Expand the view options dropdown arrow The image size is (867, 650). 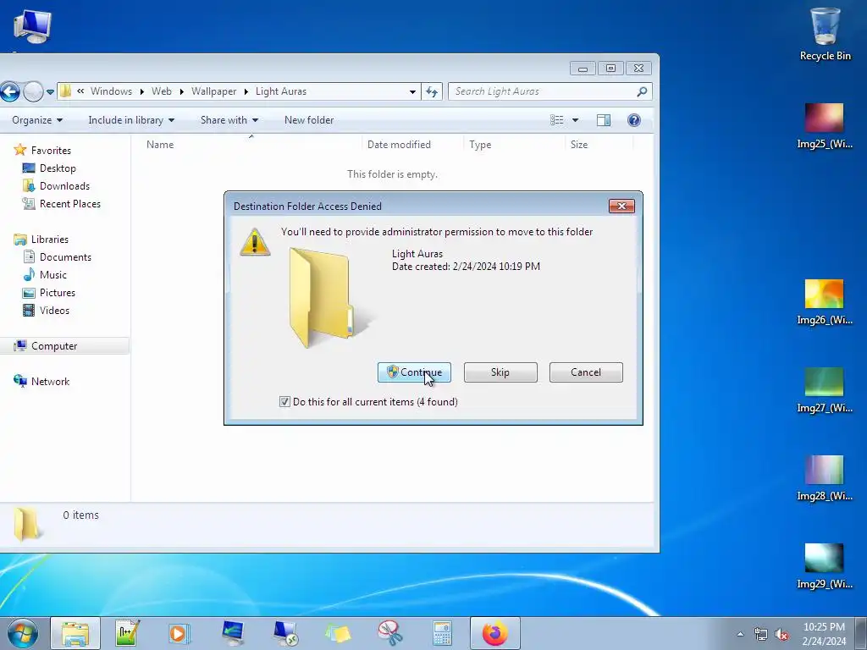click(575, 120)
